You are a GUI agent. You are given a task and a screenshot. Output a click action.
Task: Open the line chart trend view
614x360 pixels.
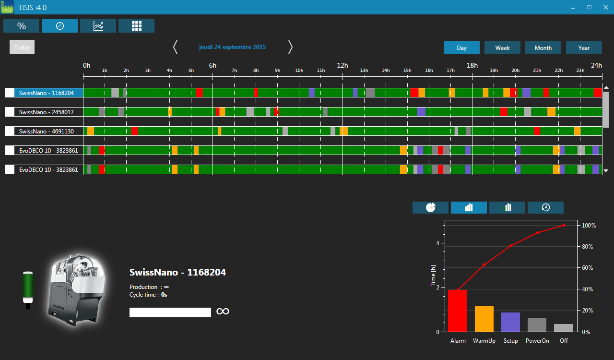point(98,26)
